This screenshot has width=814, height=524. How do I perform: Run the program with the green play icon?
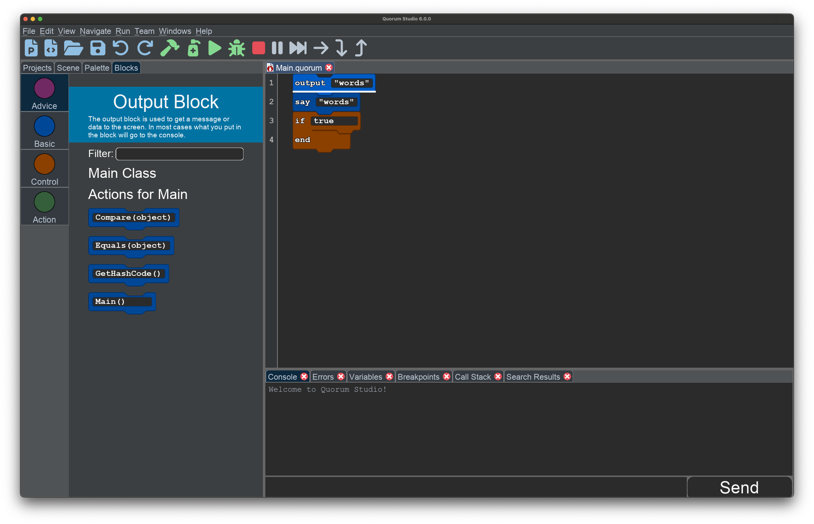214,48
